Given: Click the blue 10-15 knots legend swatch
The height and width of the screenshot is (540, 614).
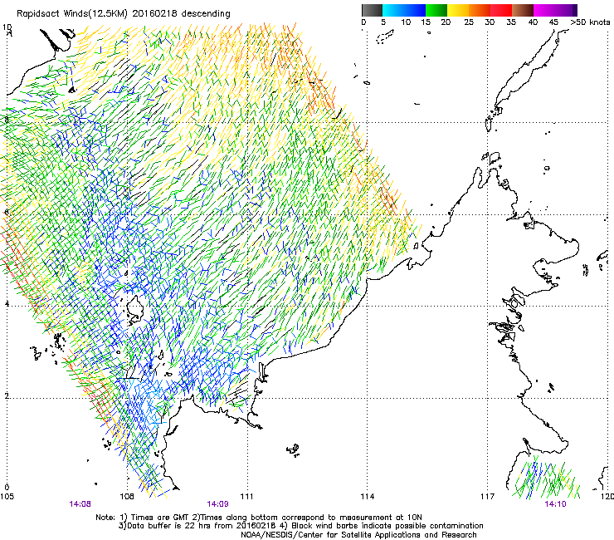Looking at the screenshot, I should click(415, 10).
